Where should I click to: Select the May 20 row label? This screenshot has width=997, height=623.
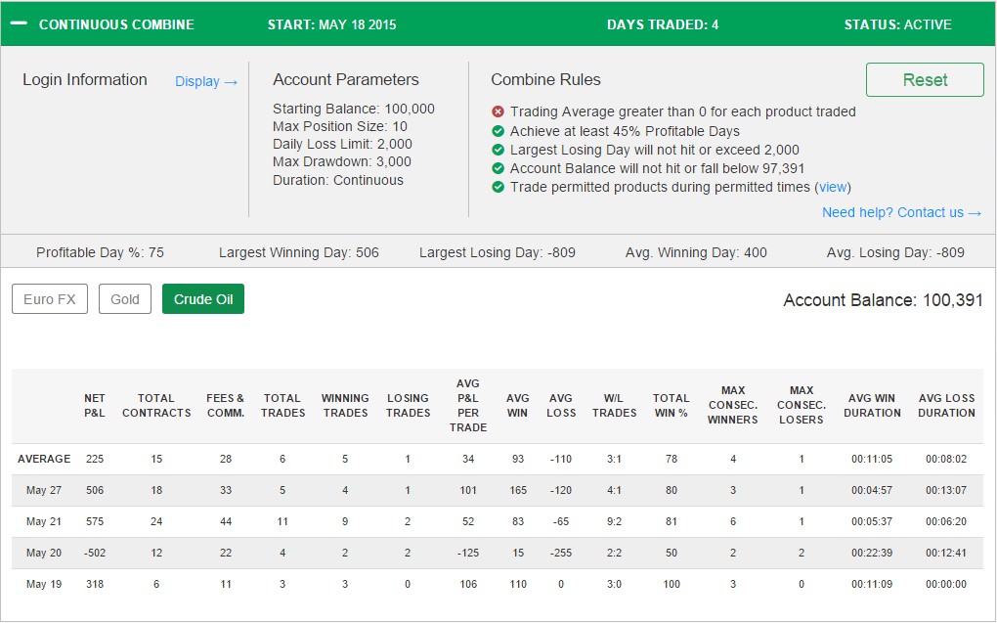pos(44,553)
